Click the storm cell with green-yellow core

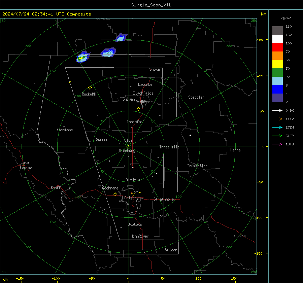83,57
